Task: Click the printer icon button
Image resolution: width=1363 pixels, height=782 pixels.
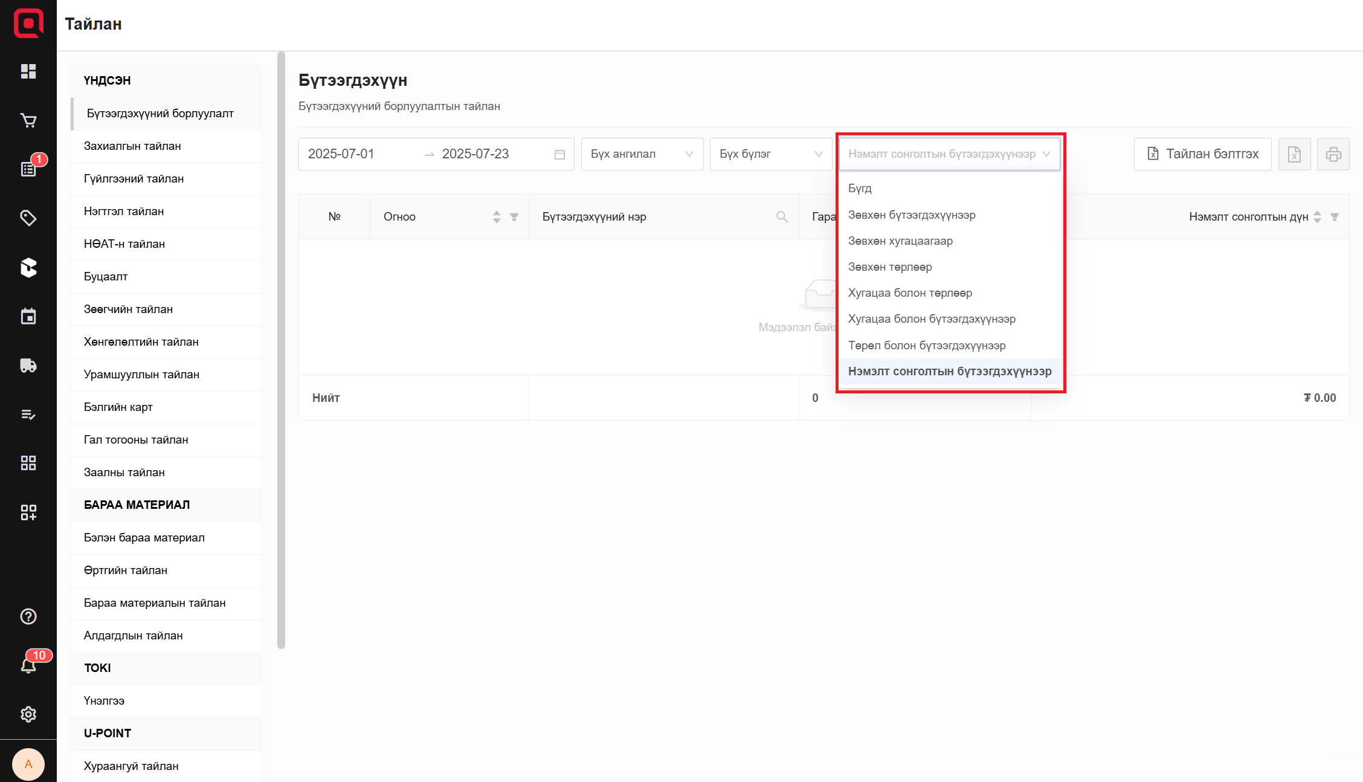Action: (x=1333, y=154)
